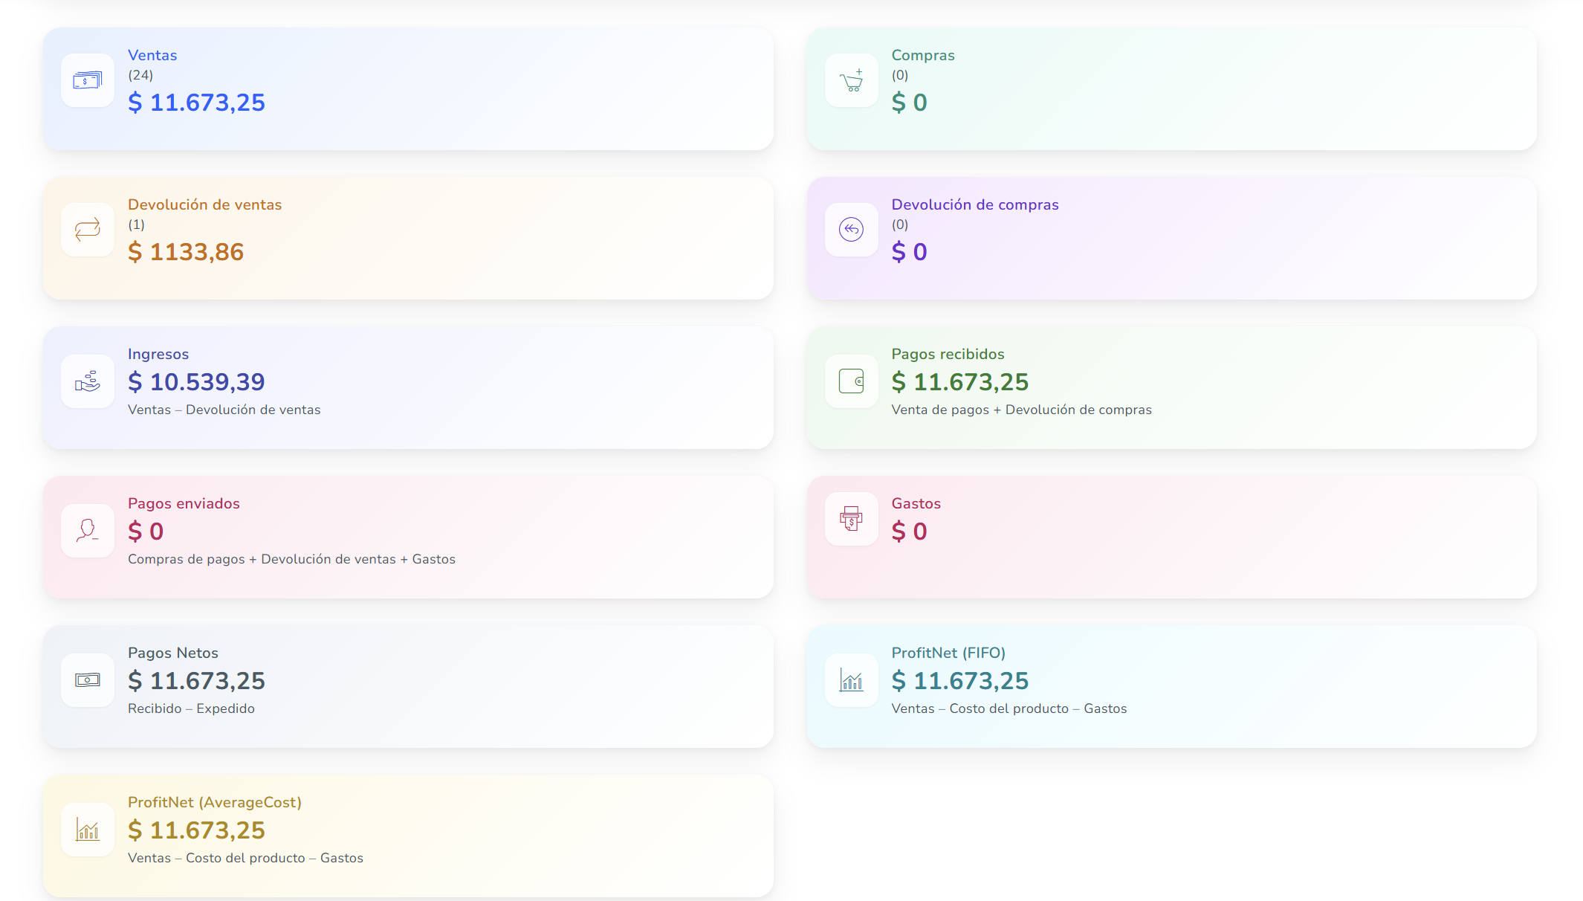Click the $ 1133,86 sales return amount
This screenshot has height=901, width=1583.
(x=186, y=252)
